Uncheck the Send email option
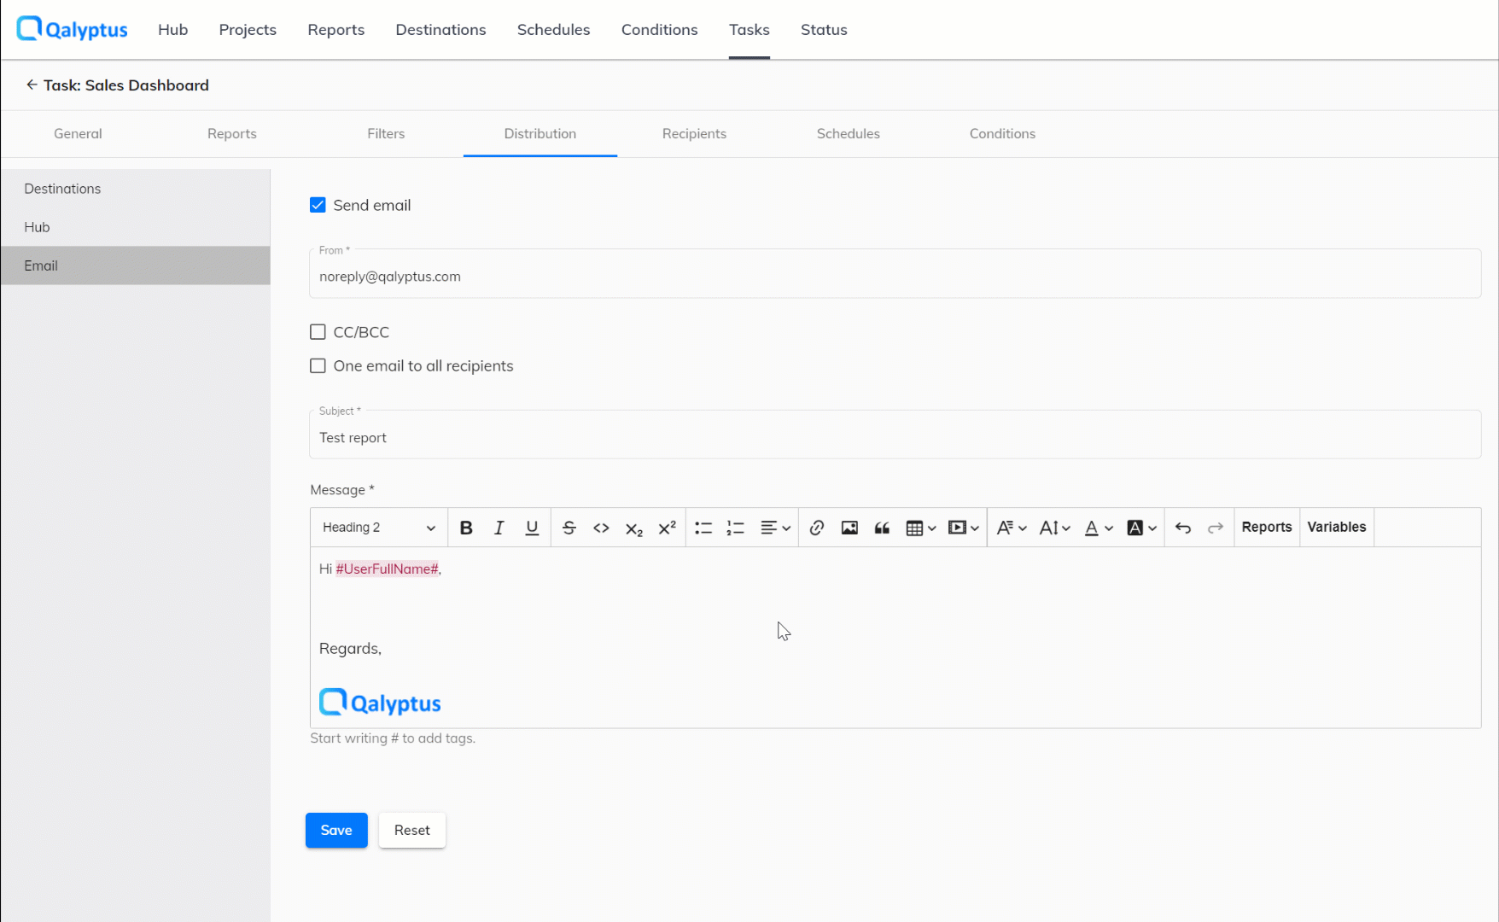This screenshot has height=922, width=1499. coord(318,205)
